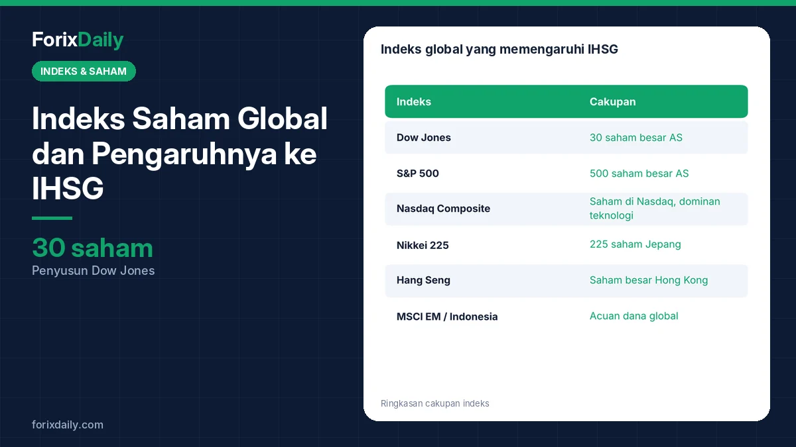Select the 'MSCI EM / Indonesia' row label

447,317
